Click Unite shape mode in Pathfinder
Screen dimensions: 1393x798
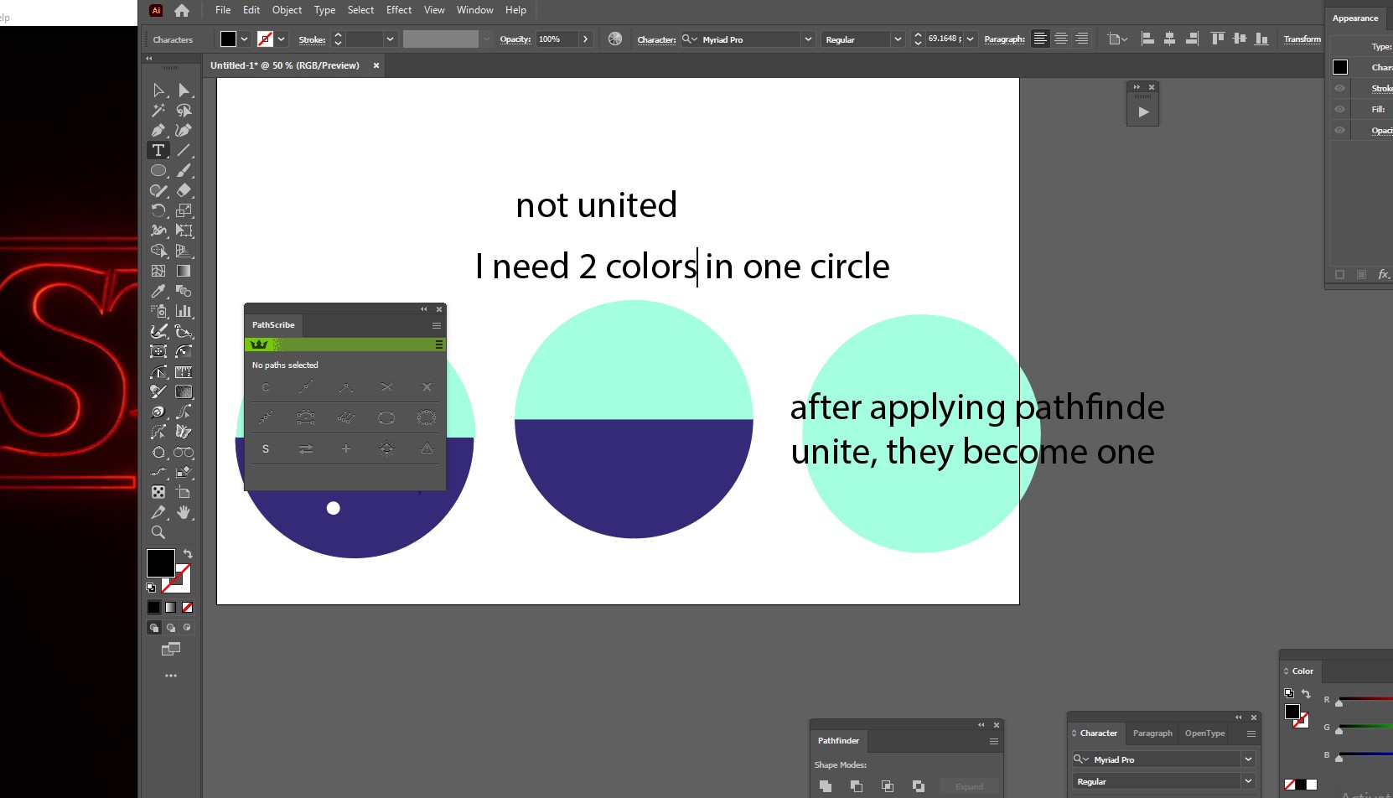pos(826,786)
